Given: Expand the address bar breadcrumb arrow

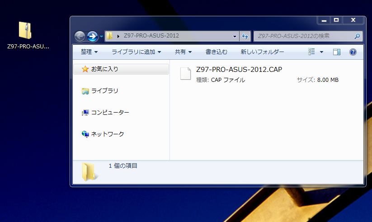Looking at the screenshot, I should coord(118,36).
